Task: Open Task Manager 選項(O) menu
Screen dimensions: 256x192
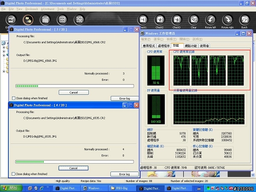Action: point(158,39)
